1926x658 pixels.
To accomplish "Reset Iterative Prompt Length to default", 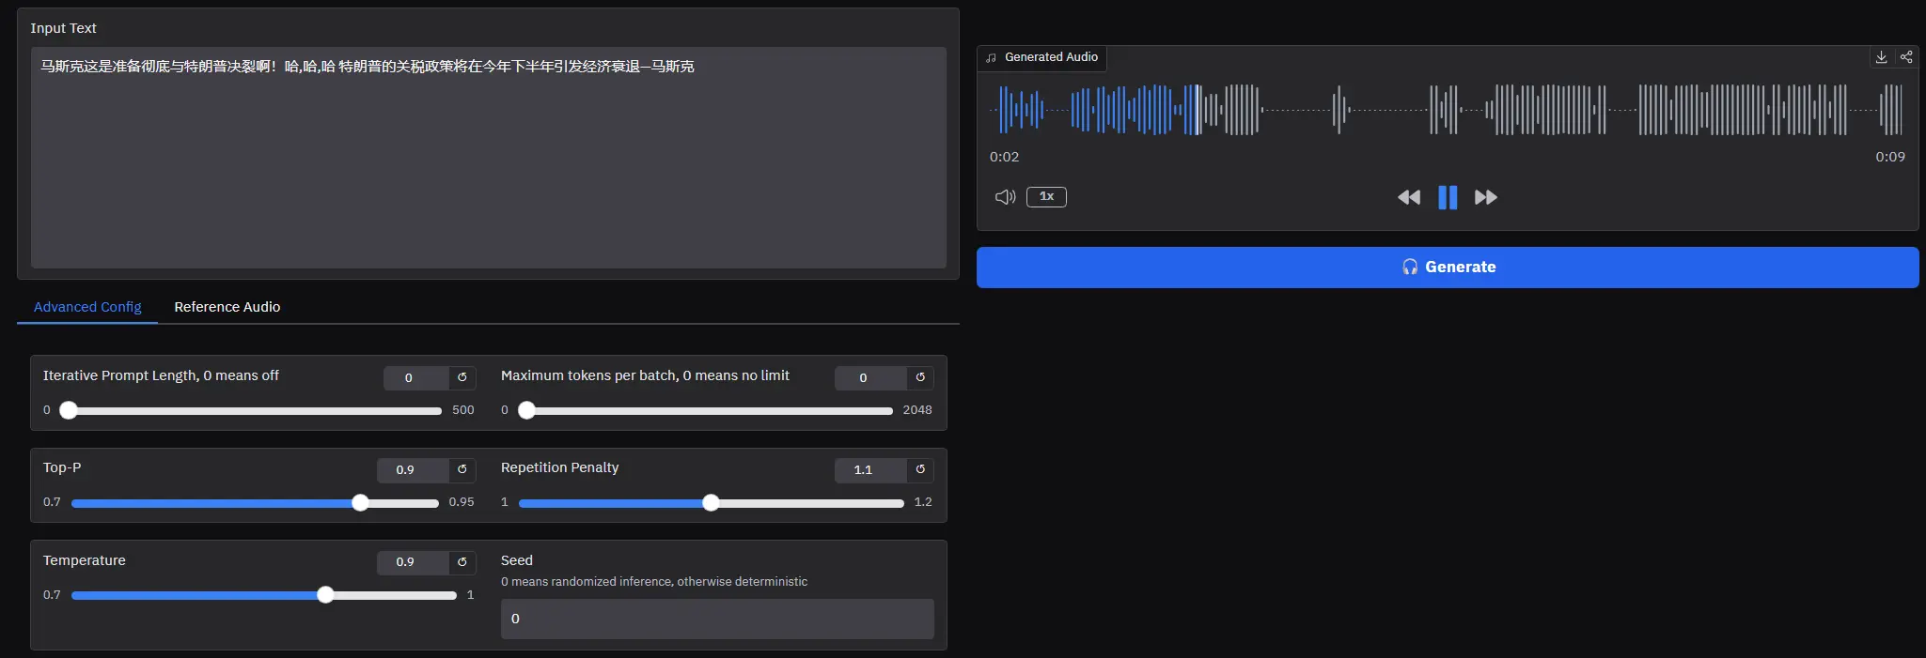I will (462, 377).
